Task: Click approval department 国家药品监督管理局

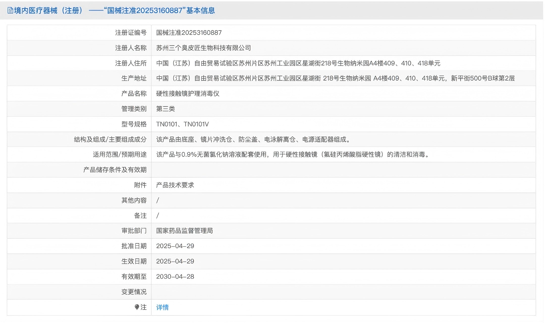Action: (184, 231)
